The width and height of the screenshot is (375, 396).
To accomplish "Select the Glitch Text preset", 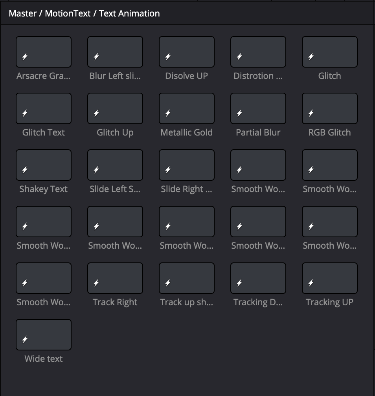I will (44, 108).
